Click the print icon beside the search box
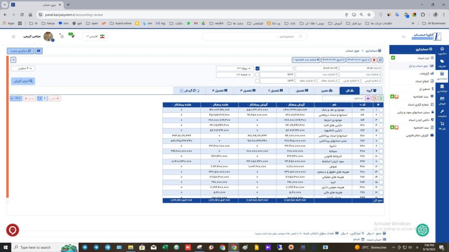The height and width of the screenshot is (252, 449). coord(368,98)
